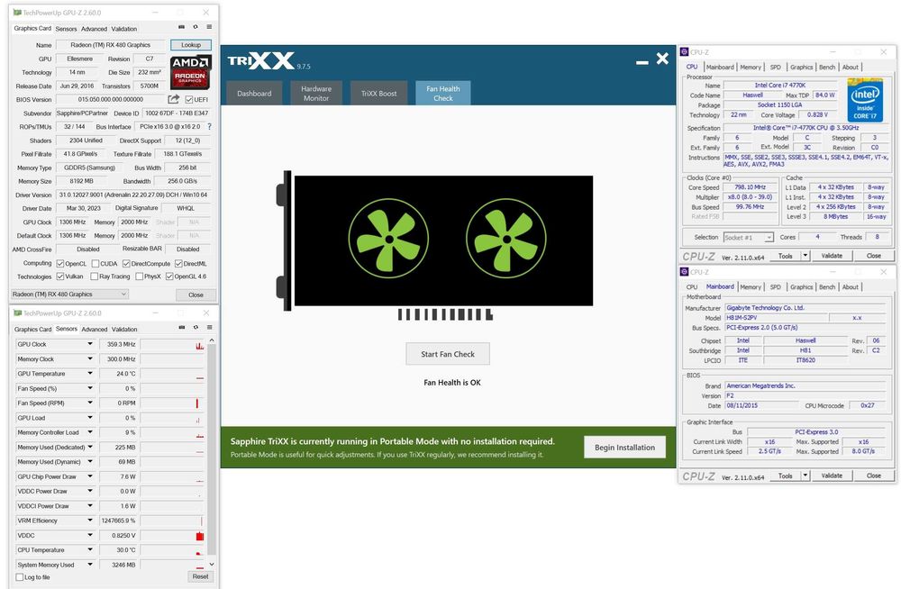This screenshot has width=901, height=589.
Task: Toggle the DirectCompute checkbox
Action: (x=126, y=264)
